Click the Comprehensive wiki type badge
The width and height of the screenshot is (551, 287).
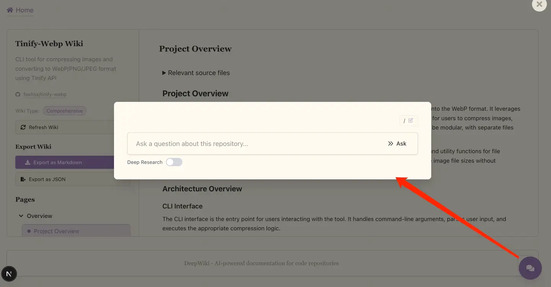coord(65,111)
